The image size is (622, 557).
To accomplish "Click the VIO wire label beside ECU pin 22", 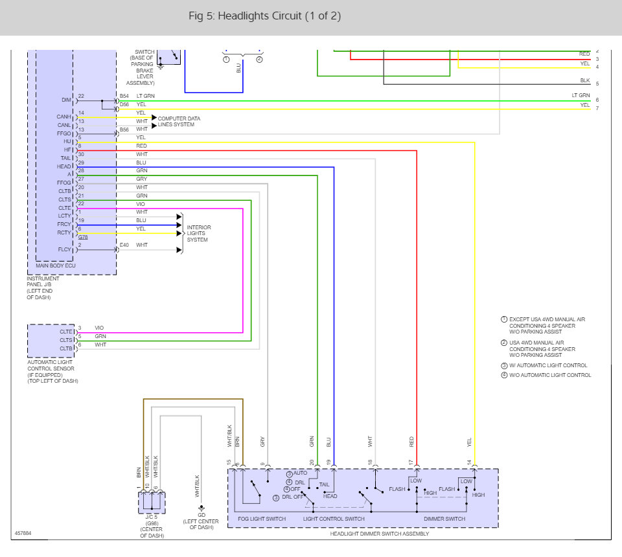I will pos(141,204).
